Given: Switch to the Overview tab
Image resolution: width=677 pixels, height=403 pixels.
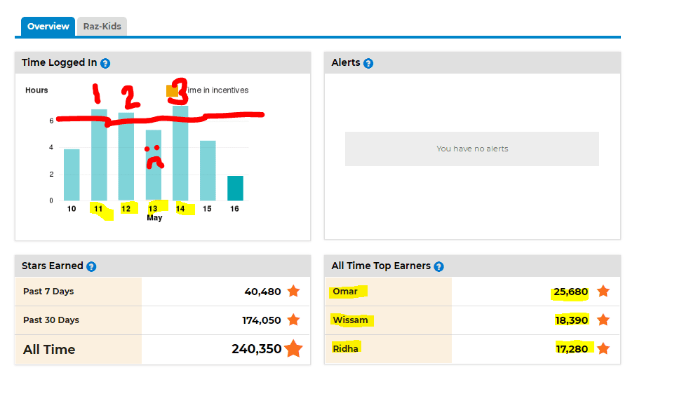Looking at the screenshot, I should 48,27.
